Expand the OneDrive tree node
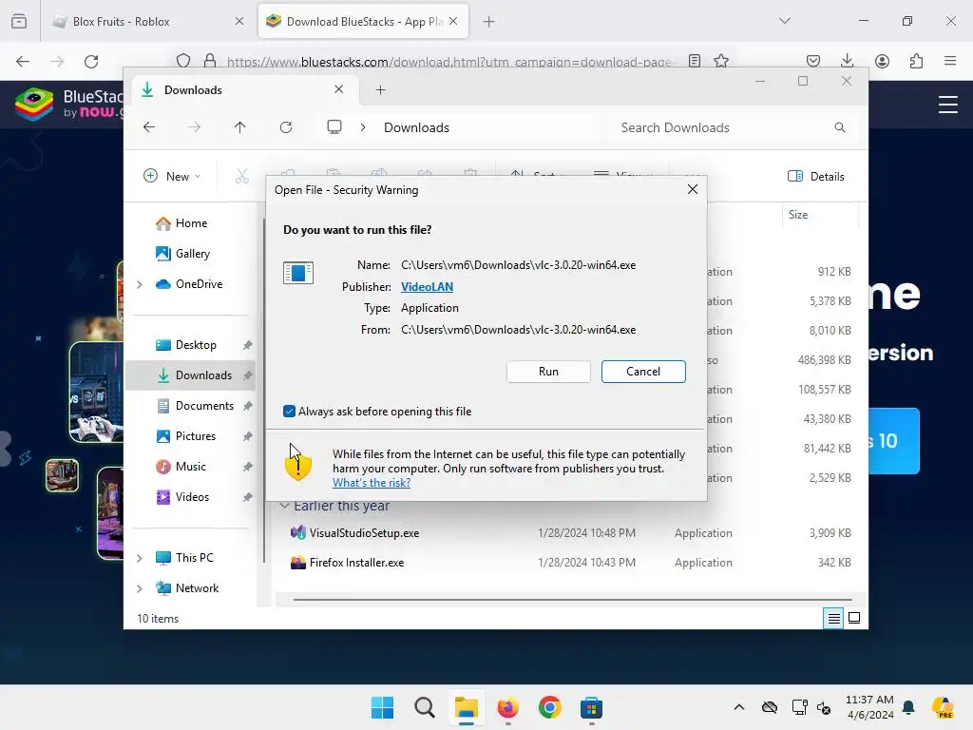 point(140,284)
